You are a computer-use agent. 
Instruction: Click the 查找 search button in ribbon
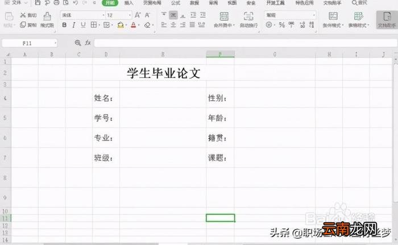pos(359,2)
